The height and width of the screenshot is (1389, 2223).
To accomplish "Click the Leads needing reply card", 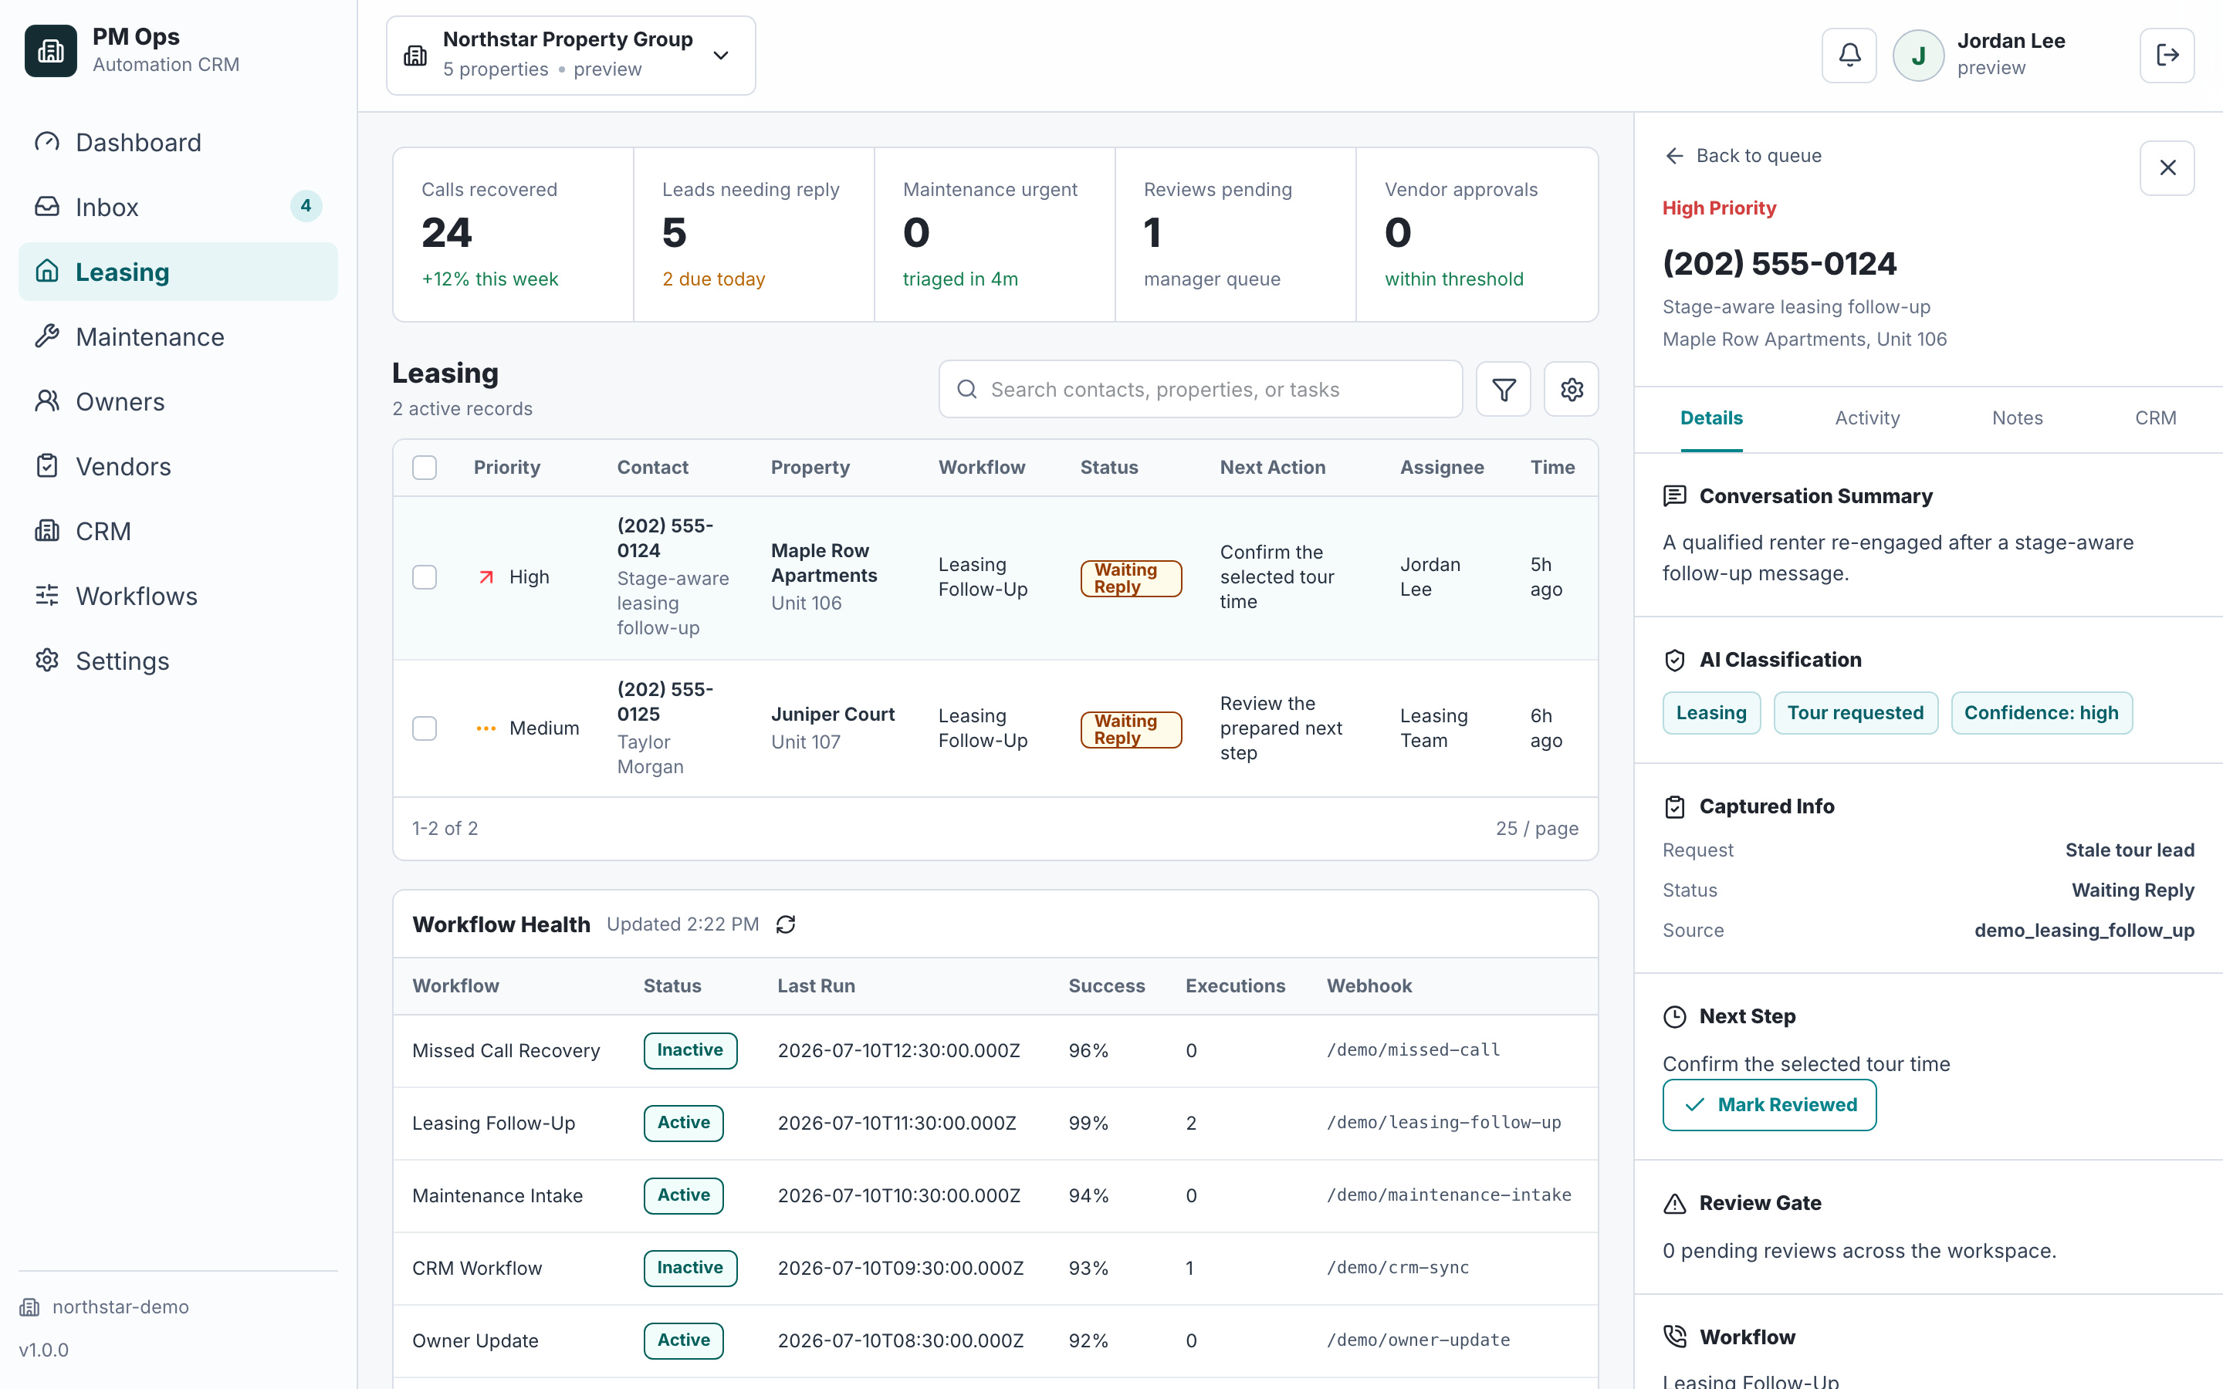I will click(x=754, y=235).
